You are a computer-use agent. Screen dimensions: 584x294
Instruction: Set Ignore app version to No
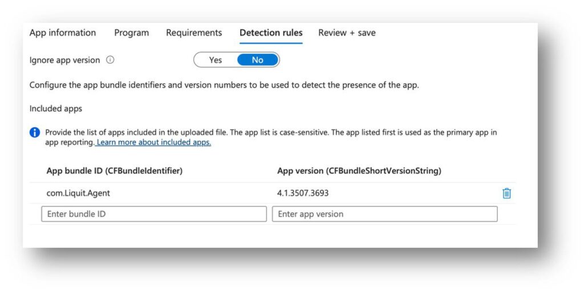tap(258, 60)
